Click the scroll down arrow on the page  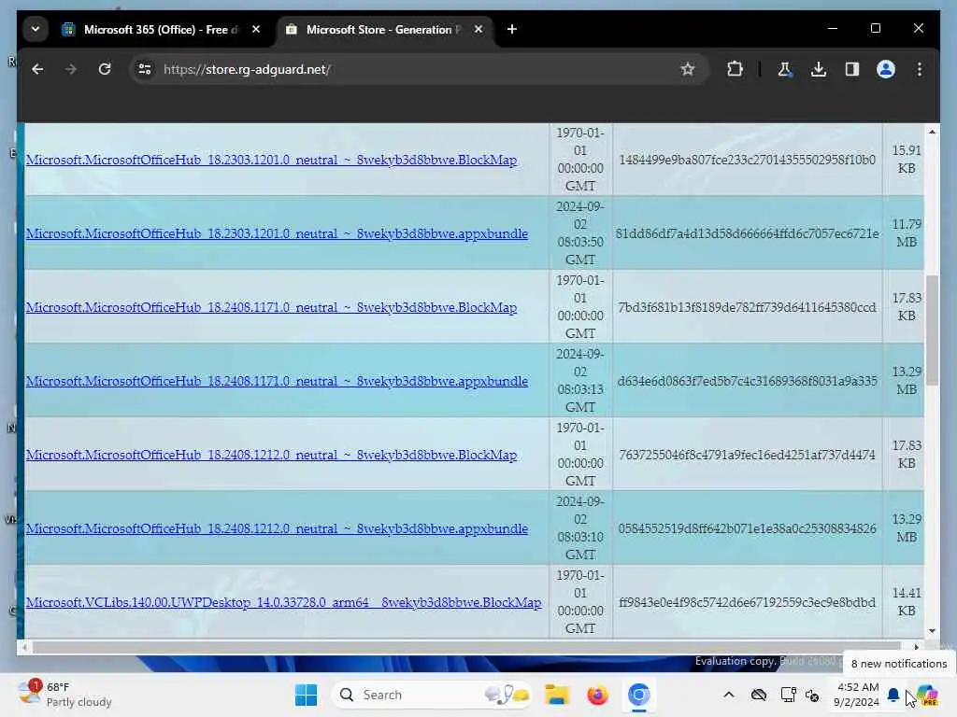(932, 631)
